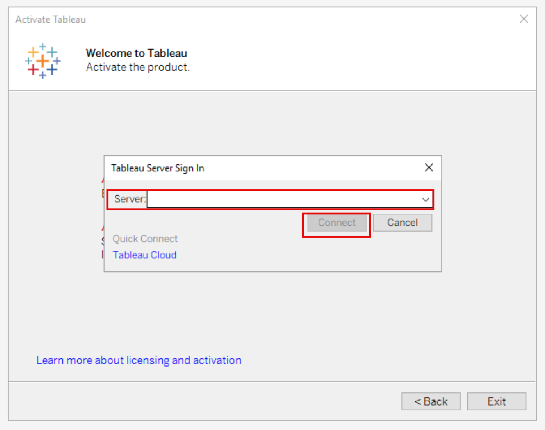Click the Activate the product text
The image size is (545, 430).
coord(138,67)
